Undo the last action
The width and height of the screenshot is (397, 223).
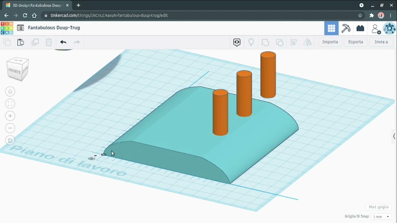click(63, 42)
